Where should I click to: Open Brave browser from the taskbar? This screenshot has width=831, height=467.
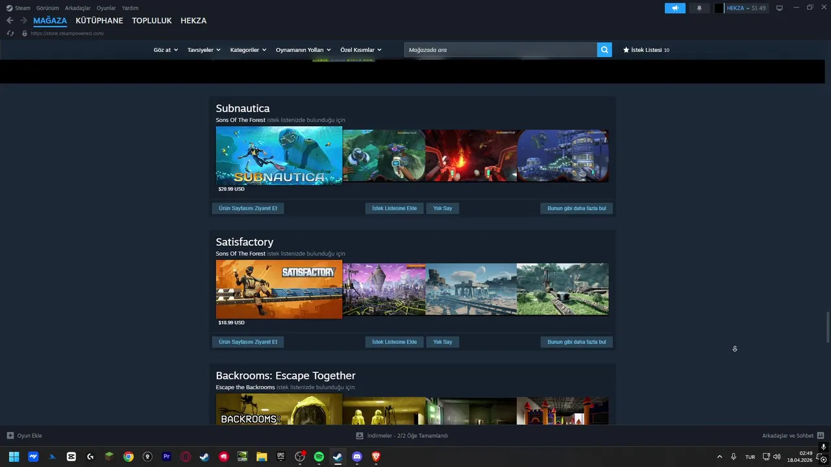point(376,457)
